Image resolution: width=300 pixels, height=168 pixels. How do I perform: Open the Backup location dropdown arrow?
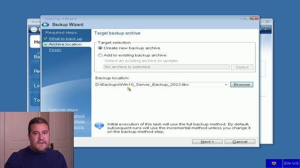[x=226, y=84]
